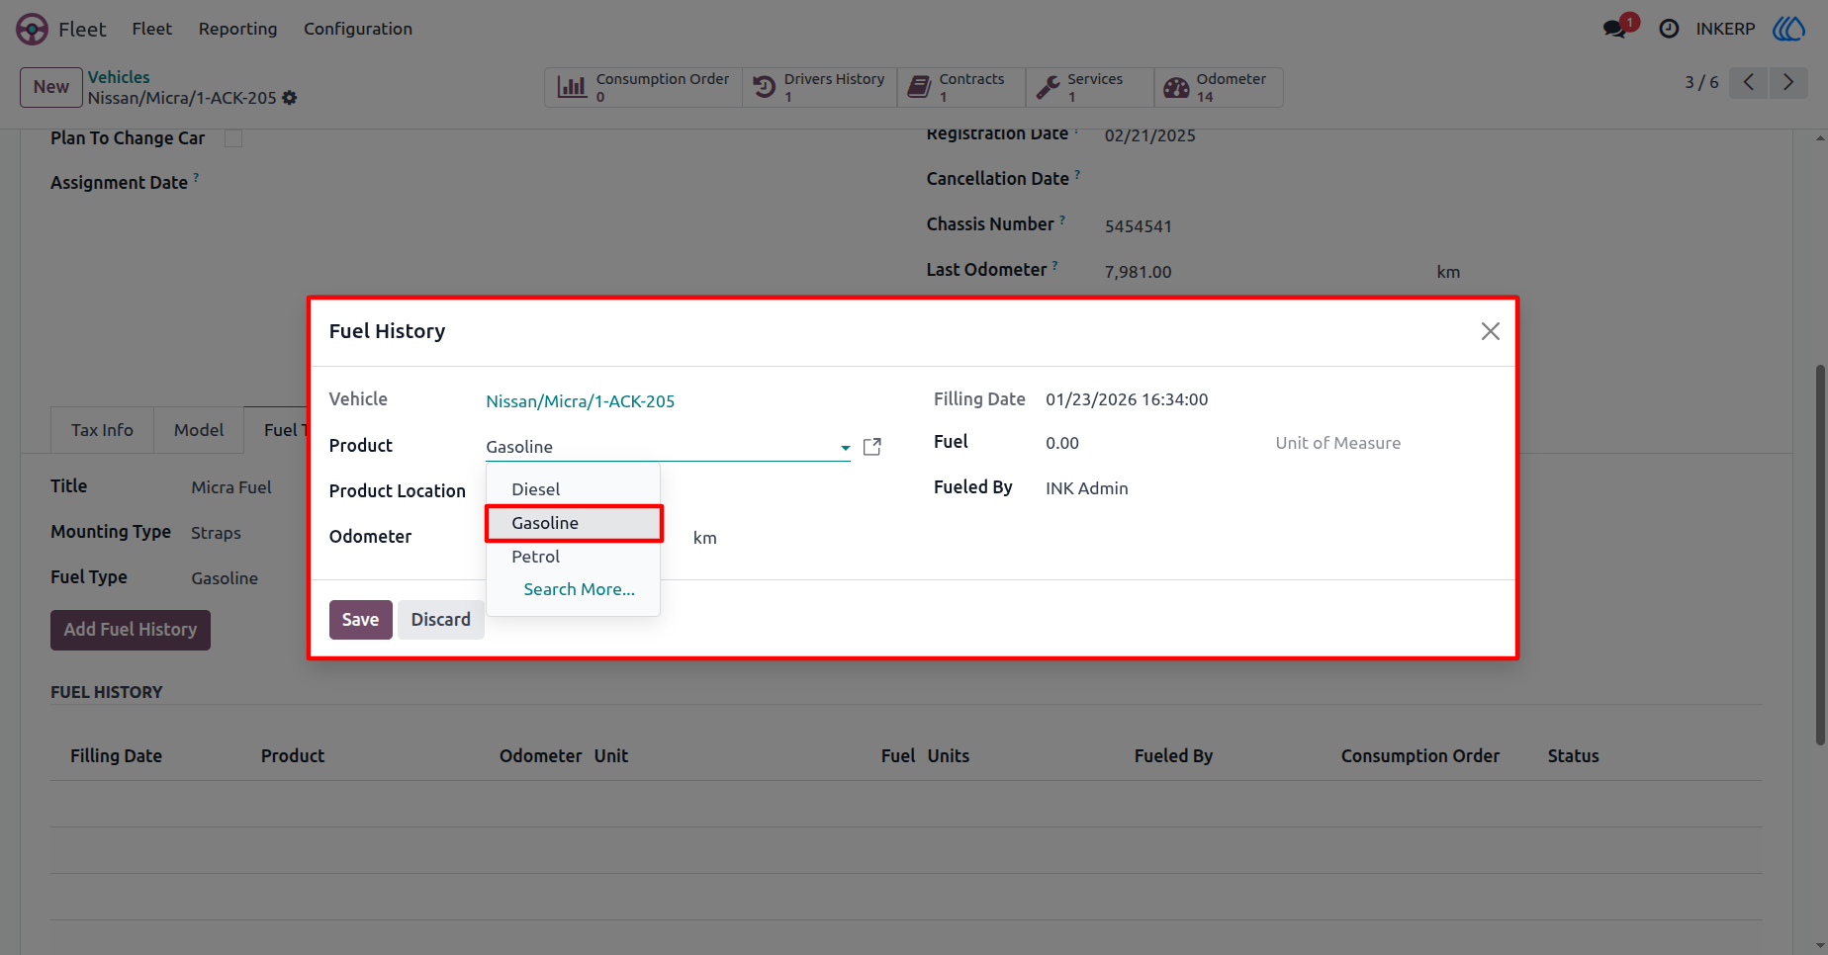Click Search More in product list
1828x955 pixels.
[x=579, y=589]
